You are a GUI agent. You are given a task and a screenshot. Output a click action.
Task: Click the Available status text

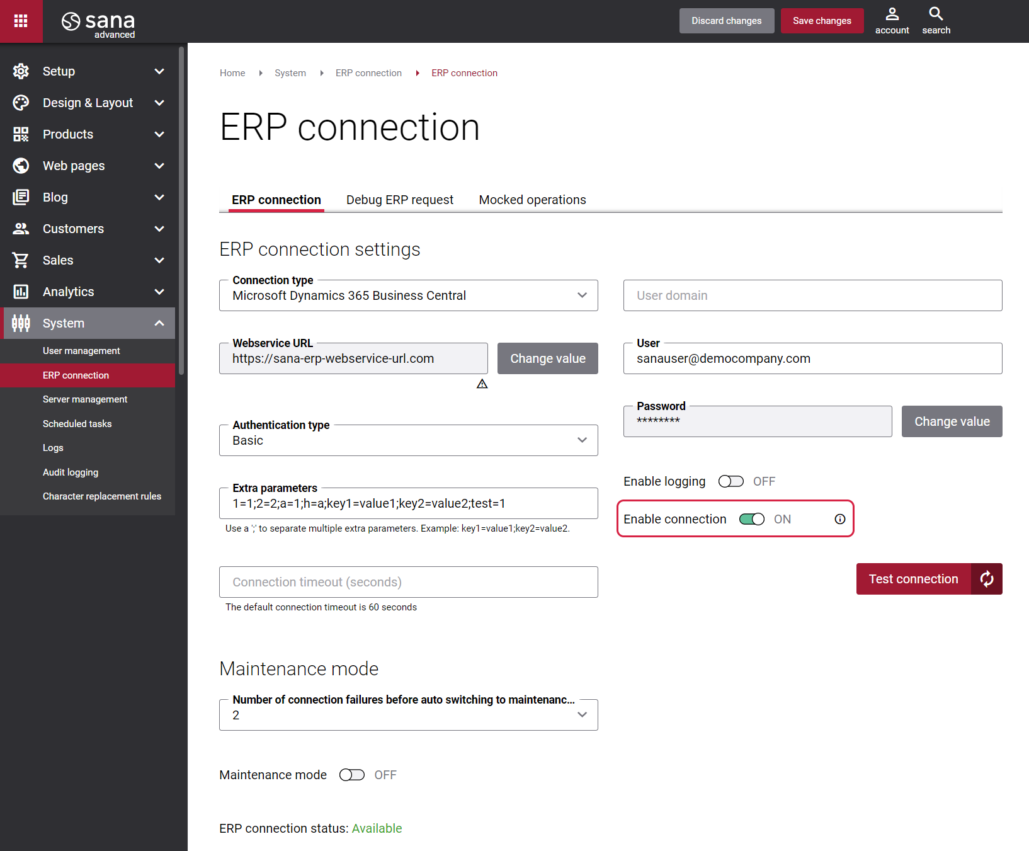(377, 828)
